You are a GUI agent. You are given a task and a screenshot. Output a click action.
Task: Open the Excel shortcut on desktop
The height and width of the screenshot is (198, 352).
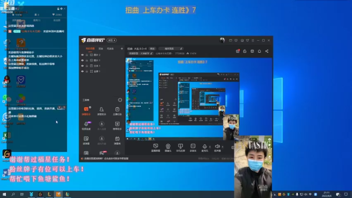point(7,137)
